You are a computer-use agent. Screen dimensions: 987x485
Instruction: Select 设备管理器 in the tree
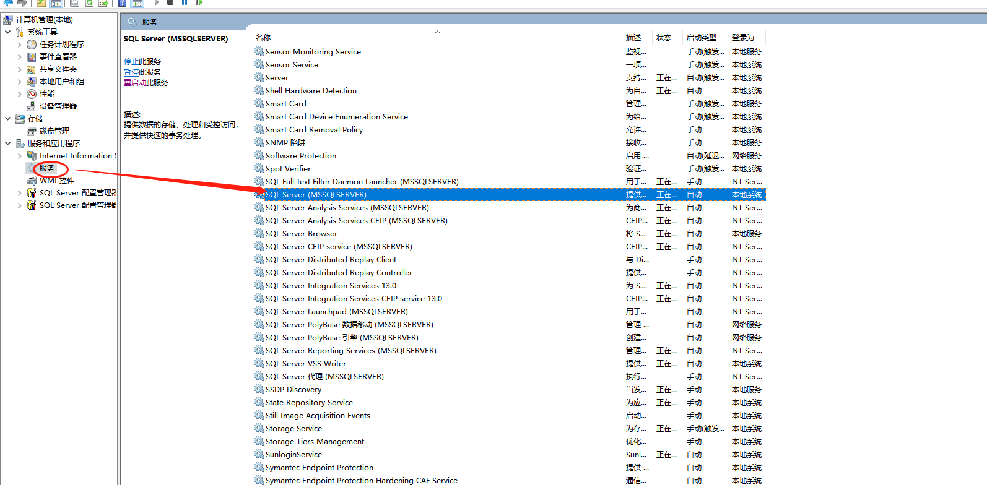58,106
